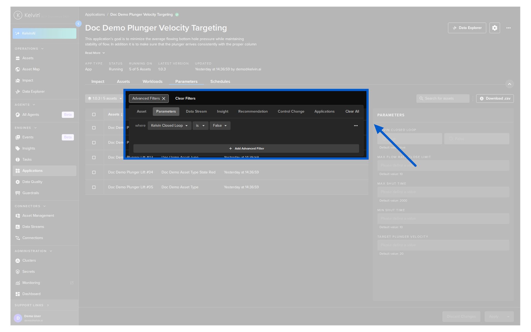Select the Recommendation filter tab
Screen dimensions: 531x332
[x=253, y=111]
